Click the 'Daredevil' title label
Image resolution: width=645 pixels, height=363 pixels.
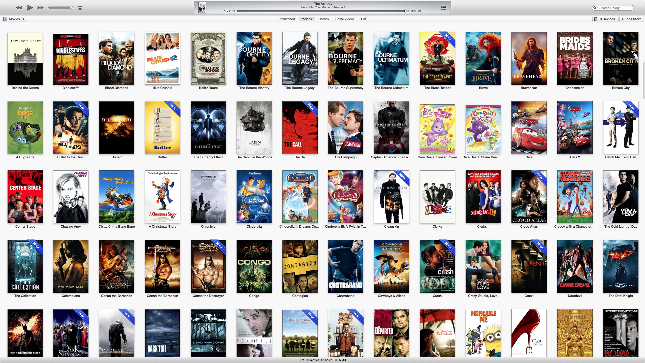(575, 296)
